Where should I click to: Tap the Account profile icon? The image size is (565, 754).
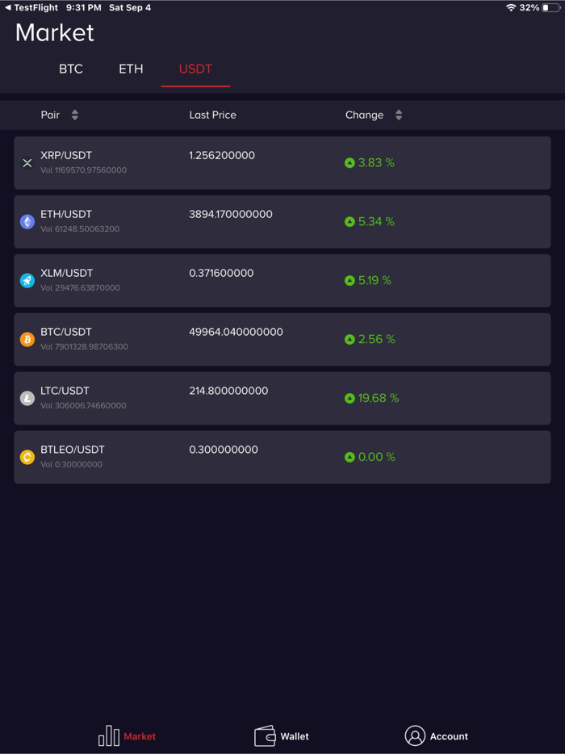(415, 735)
